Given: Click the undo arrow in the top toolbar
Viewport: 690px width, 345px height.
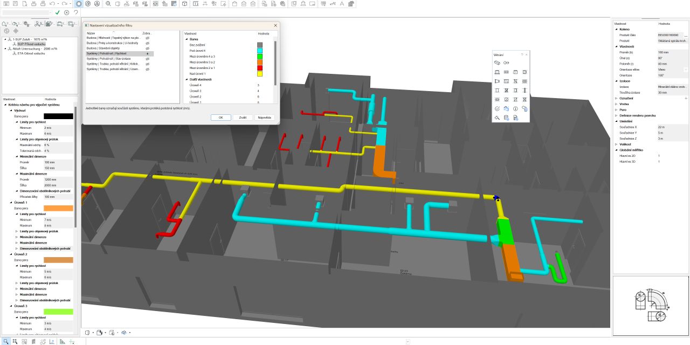Looking at the screenshot, I should [x=52, y=4].
